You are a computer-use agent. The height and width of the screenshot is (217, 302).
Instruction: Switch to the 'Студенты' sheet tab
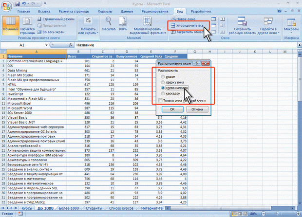[94, 208]
